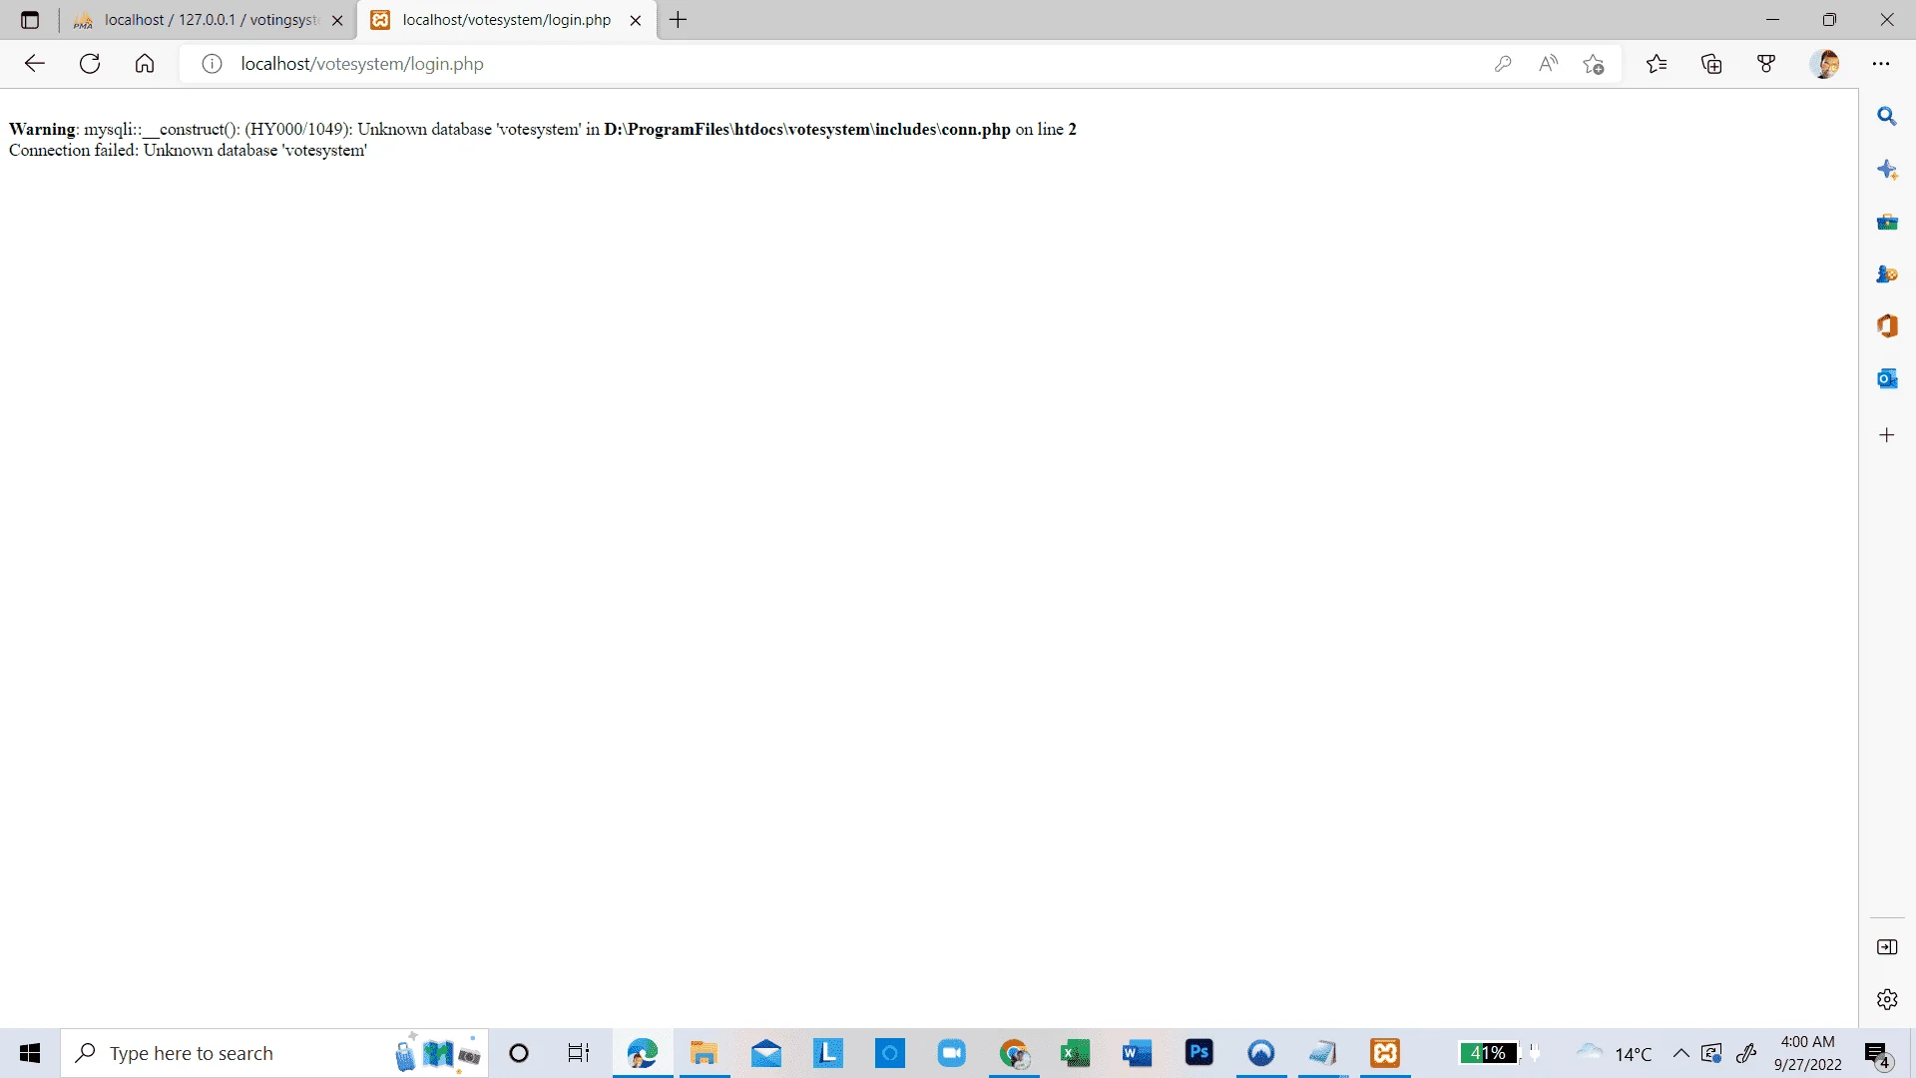Open Microsoft Edge on the taskbar

pos(643,1053)
